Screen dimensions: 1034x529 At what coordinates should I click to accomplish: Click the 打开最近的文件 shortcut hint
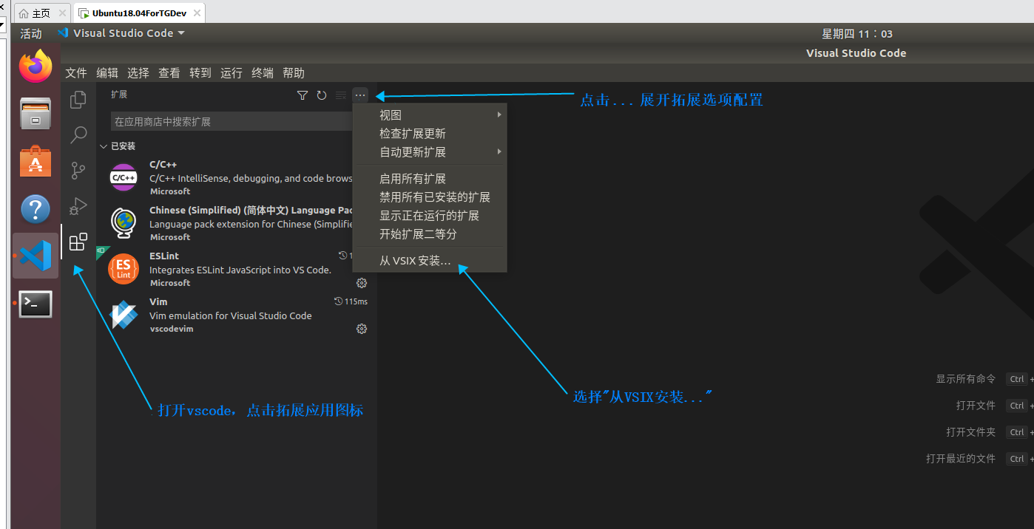click(961, 459)
